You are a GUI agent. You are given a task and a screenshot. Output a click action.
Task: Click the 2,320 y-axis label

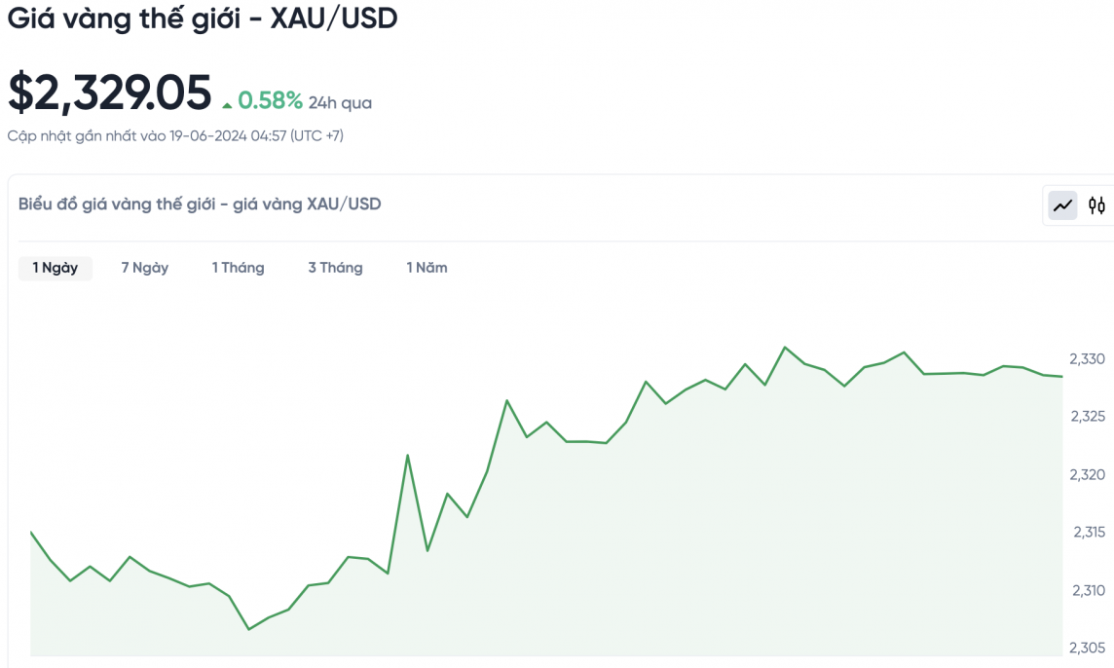click(1088, 475)
